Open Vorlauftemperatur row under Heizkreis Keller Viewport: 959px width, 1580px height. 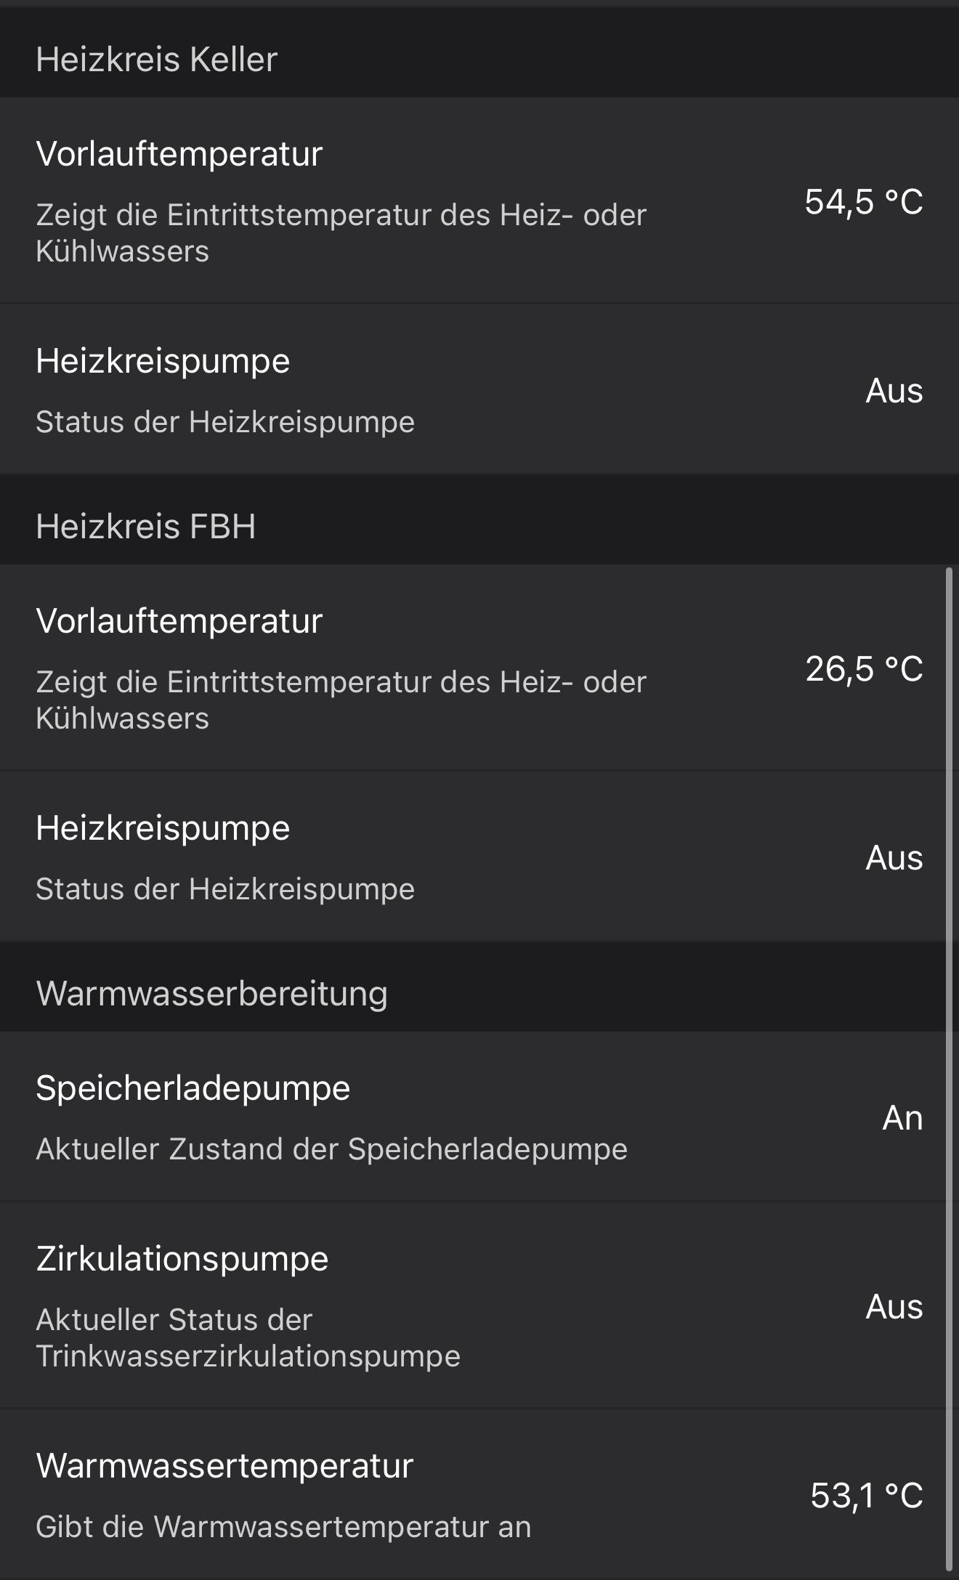(x=179, y=154)
